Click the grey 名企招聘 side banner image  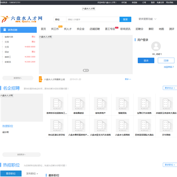click(x=22, y=108)
